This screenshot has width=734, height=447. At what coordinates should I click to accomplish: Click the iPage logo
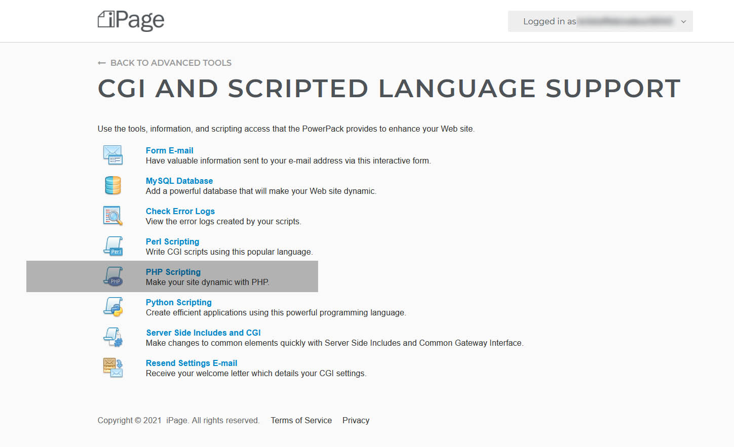(x=131, y=20)
